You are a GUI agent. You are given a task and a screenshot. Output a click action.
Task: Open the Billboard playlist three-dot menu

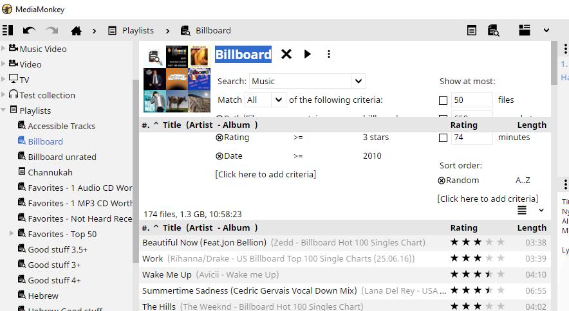329,55
